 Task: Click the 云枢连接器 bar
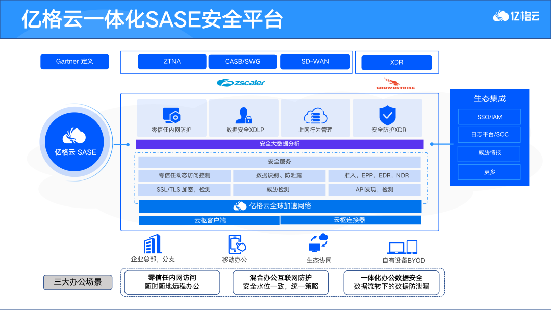(350, 220)
